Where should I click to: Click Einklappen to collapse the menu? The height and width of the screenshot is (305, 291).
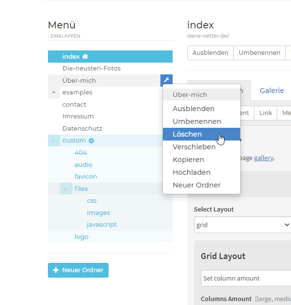pos(64,36)
